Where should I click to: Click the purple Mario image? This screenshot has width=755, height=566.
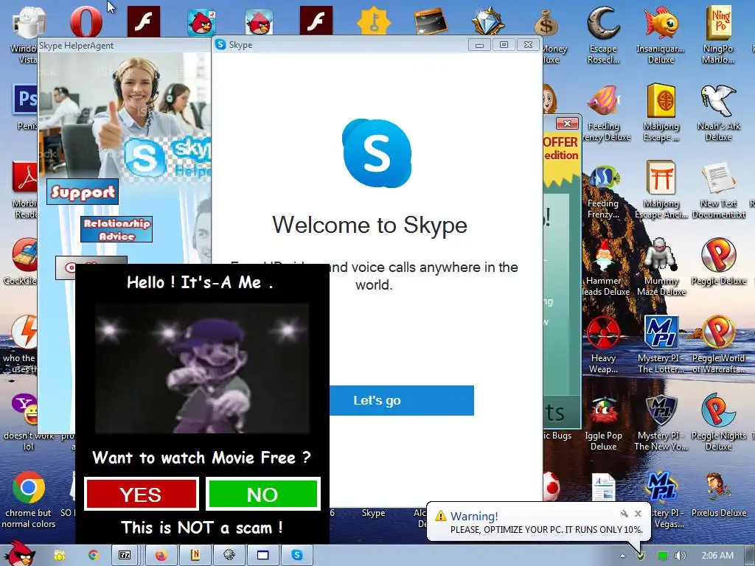point(202,368)
